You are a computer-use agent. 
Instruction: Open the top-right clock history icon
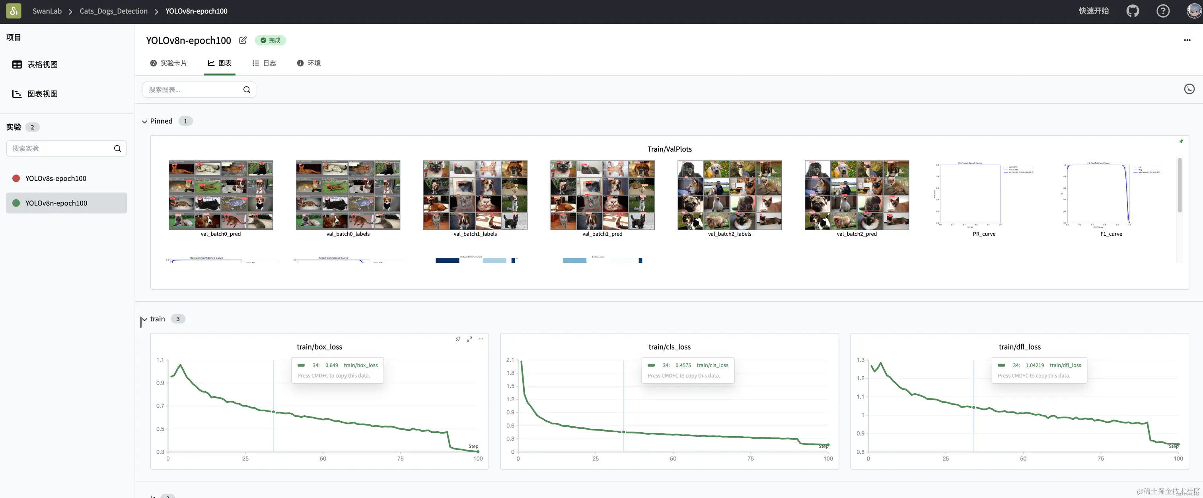pos(1189,89)
